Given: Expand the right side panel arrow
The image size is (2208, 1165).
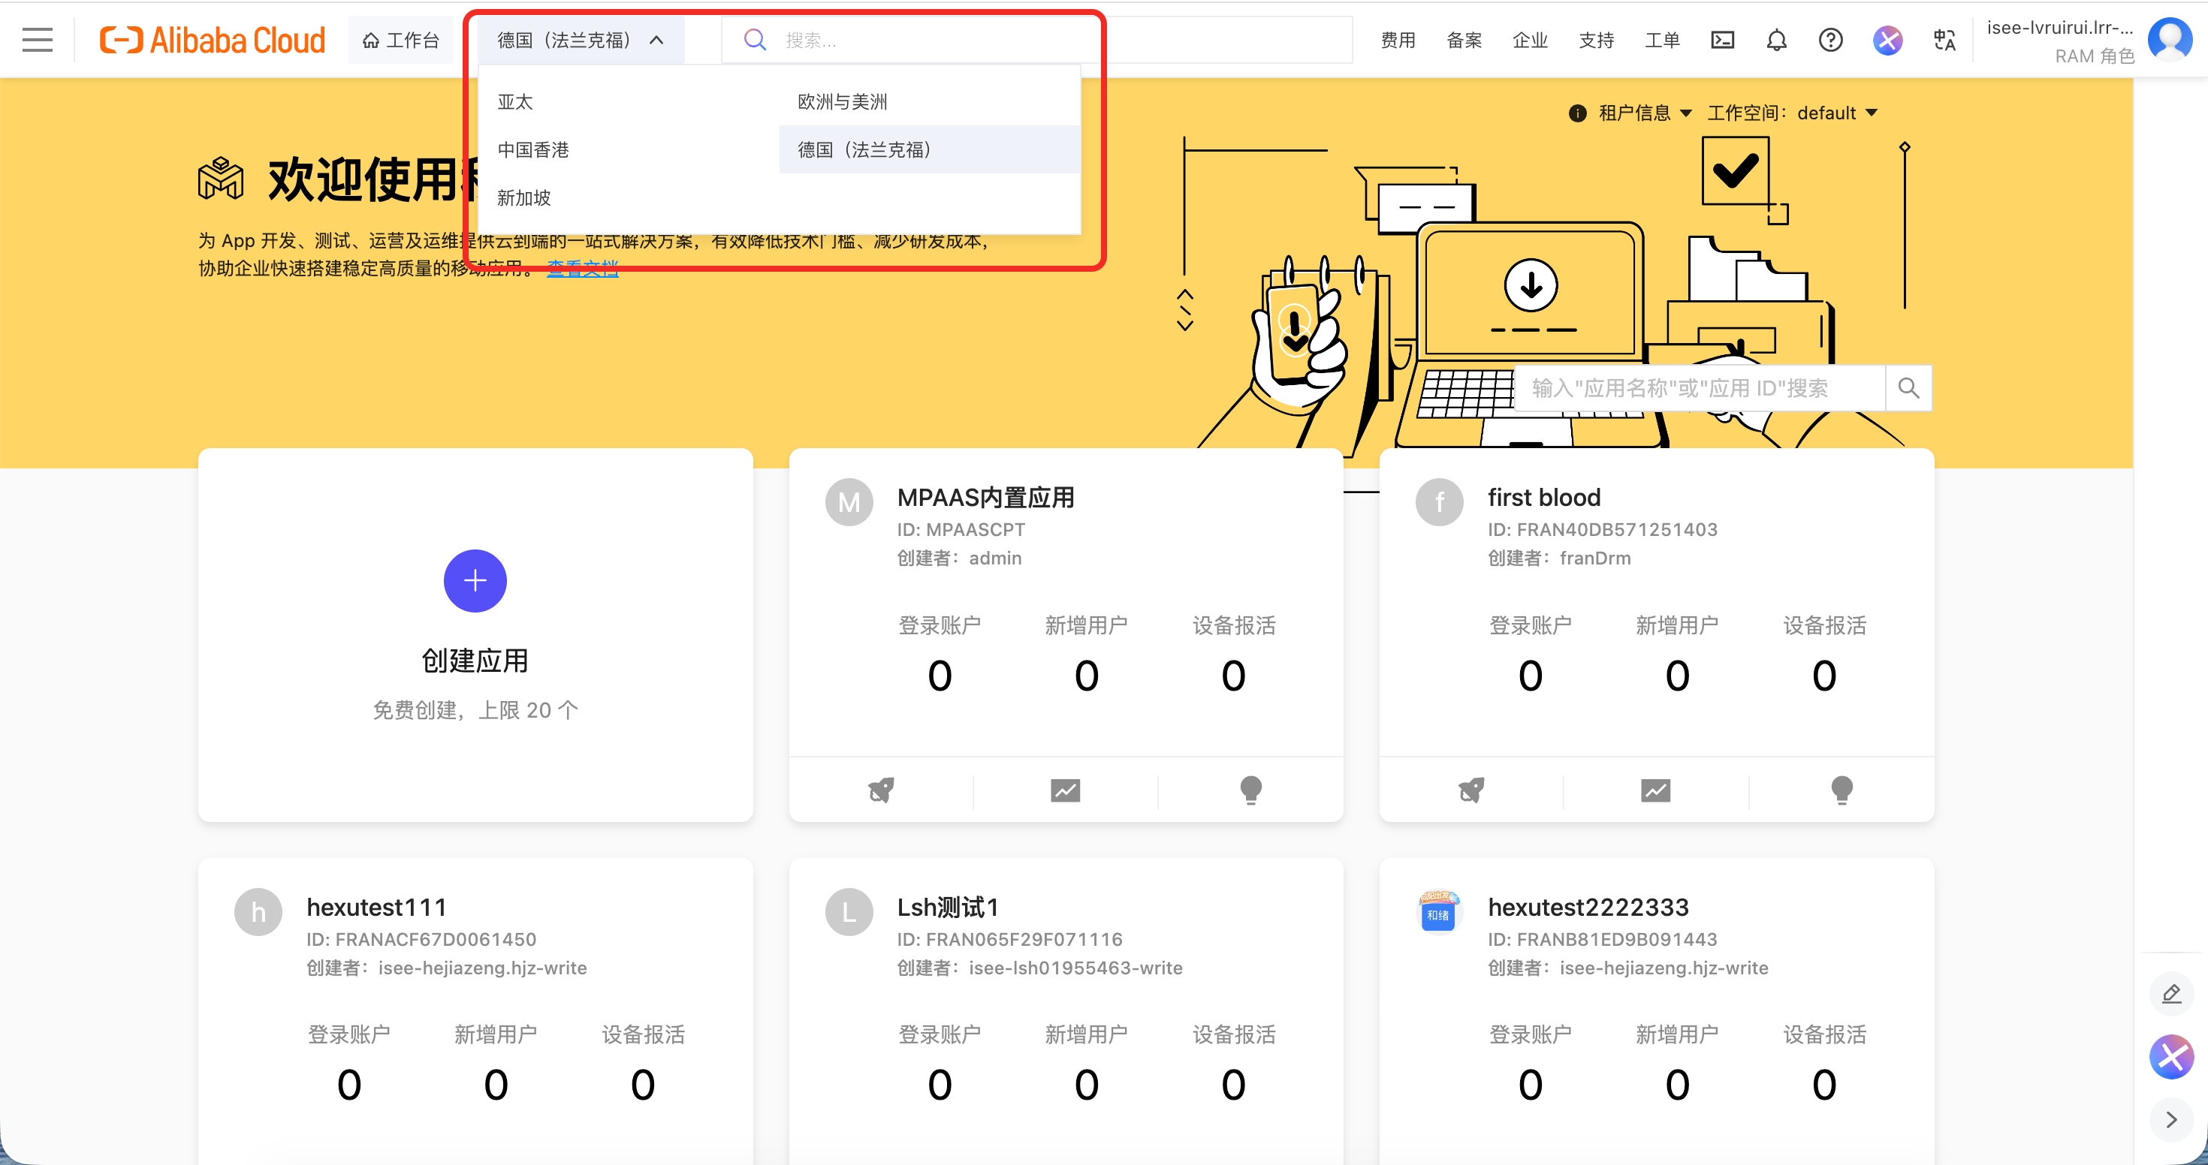Looking at the screenshot, I should pyautogui.click(x=2170, y=1118).
